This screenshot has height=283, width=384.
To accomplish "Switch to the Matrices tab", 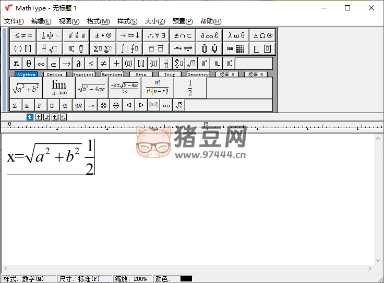I will pos(112,75).
